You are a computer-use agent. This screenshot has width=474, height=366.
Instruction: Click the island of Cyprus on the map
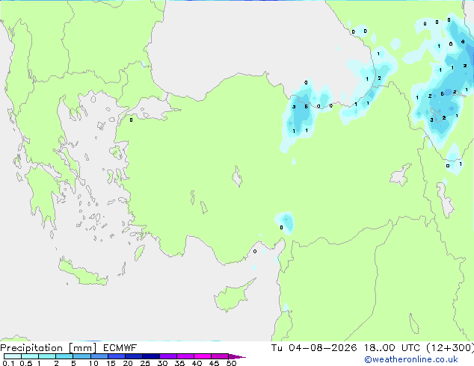(233, 297)
